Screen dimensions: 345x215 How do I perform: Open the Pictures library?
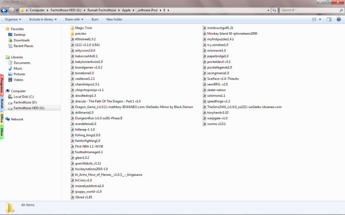coord(19,74)
